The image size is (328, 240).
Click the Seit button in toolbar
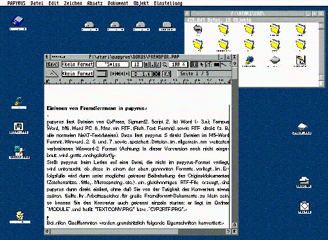(x=52, y=64)
